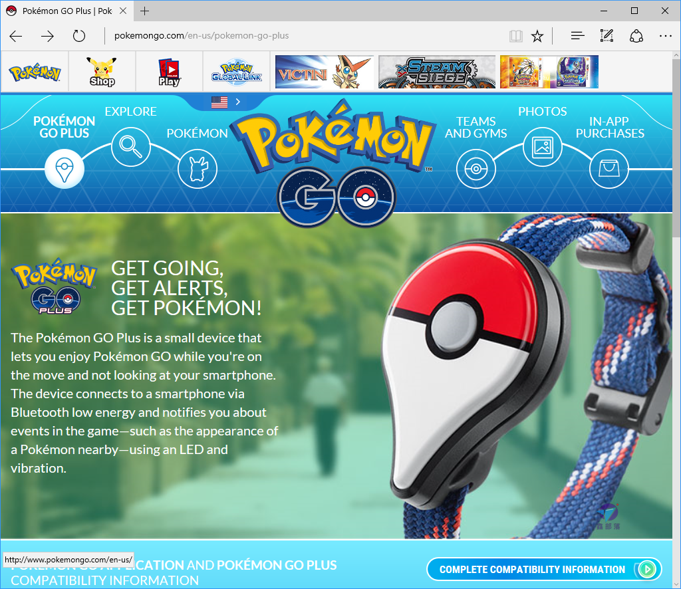Click the POKÉMON GO PLUS nav label
The height and width of the screenshot is (589, 681).
click(x=65, y=127)
